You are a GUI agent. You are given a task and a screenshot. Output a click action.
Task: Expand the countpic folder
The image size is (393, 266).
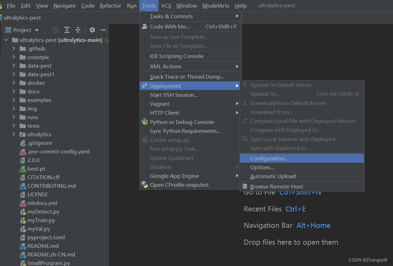[x=14, y=57]
